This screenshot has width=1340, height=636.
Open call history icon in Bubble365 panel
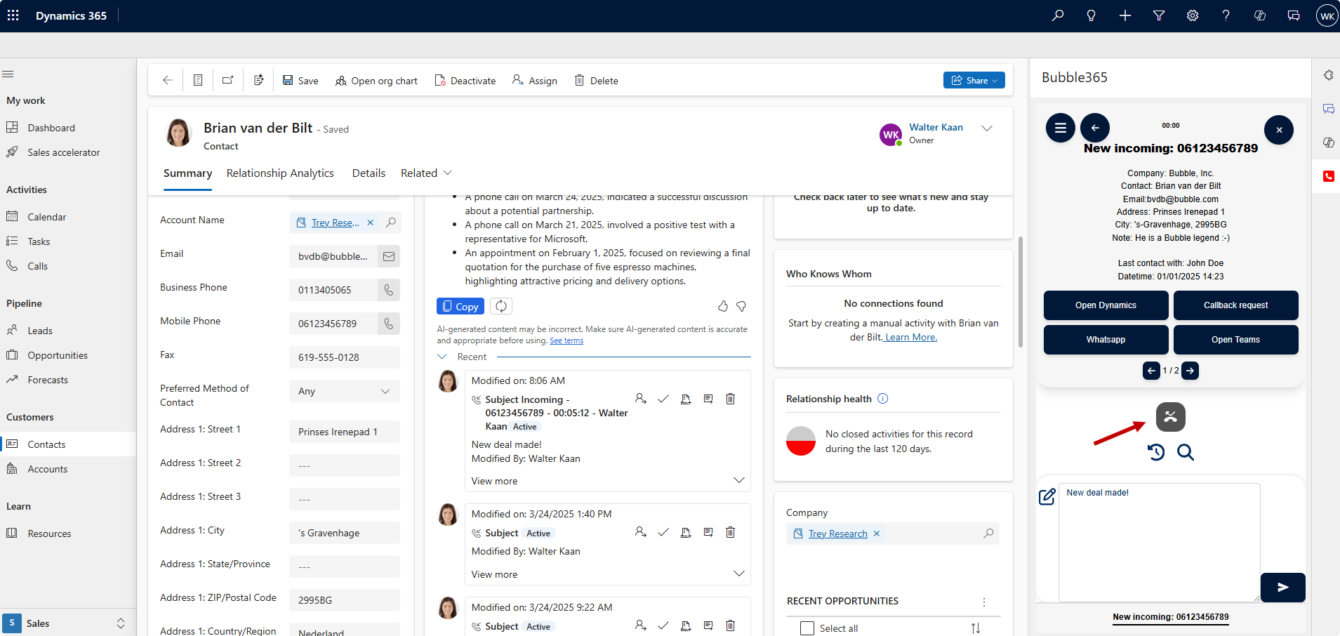click(x=1156, y=452)
